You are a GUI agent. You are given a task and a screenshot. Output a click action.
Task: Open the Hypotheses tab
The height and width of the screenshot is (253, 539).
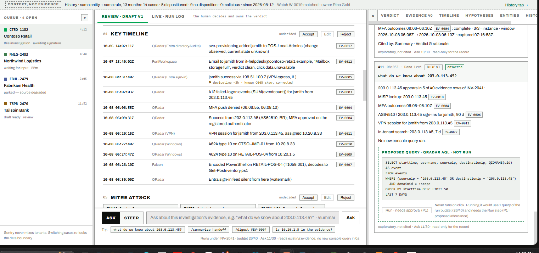pos(479,16)
